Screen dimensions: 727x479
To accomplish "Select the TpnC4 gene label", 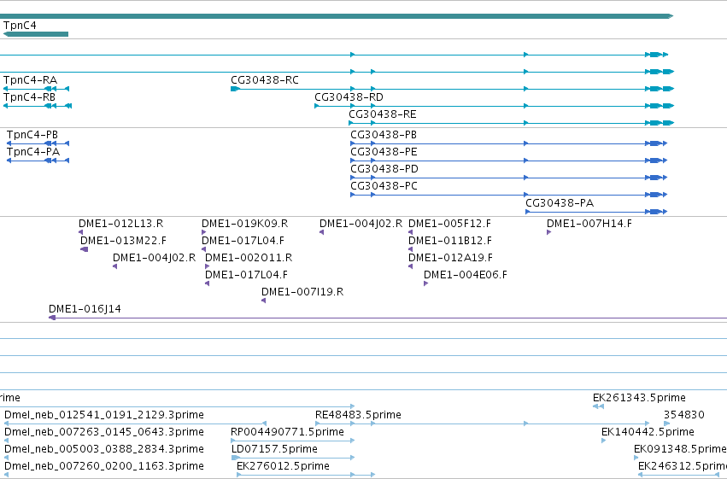I will (20, 26).
